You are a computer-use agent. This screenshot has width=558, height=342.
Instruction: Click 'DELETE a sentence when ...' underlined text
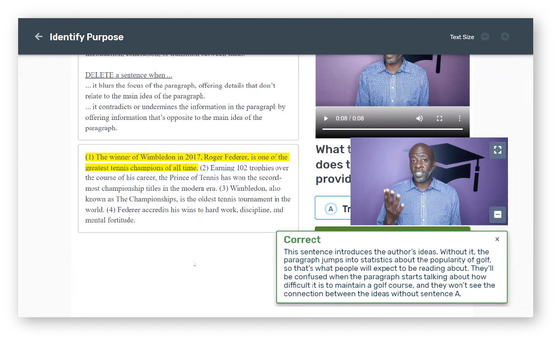[x=128, y=75]
